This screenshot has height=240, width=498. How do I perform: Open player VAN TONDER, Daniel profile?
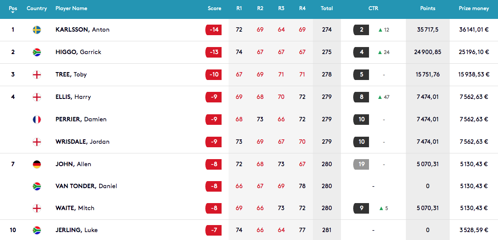(86, 186)
